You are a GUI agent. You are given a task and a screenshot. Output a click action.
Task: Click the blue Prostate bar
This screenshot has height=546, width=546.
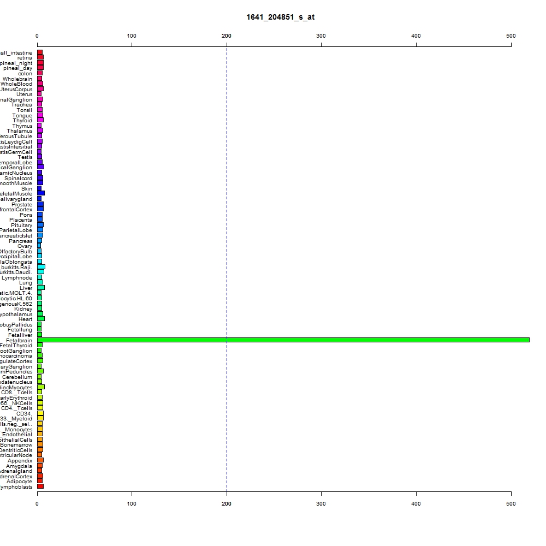pyautogui.click(x=40, y=204)
